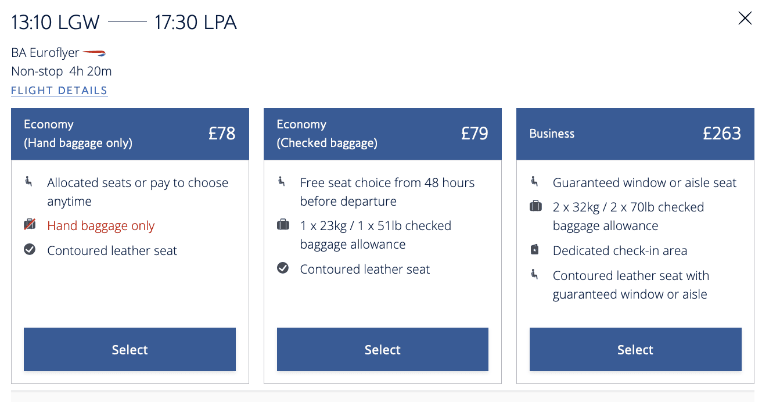Click the checkmark icon in checked baggage fare
Viewport: 762px width, 402px height.
coord(283,268)
